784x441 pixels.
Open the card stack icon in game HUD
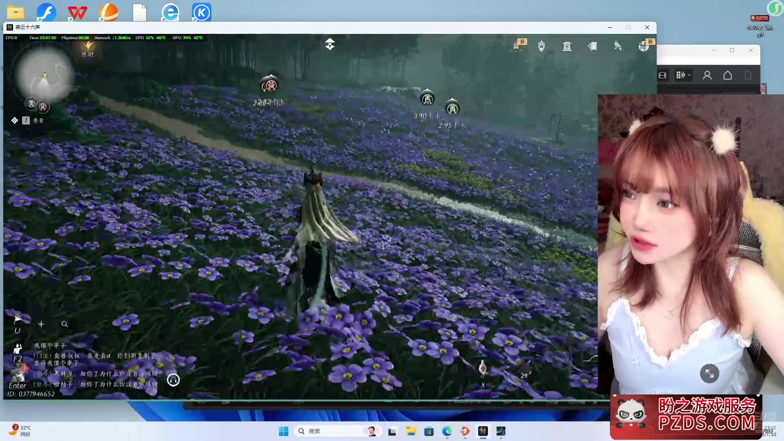click(592, 46)
